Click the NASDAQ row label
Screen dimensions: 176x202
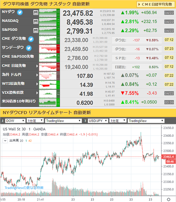pyautogui.click(x=10, y=21)
